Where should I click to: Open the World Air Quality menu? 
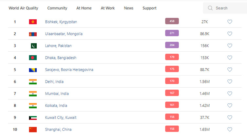coord(23,8)
